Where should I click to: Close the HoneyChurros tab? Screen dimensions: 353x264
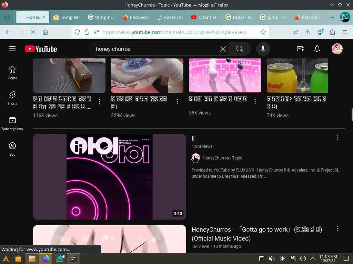44,17
